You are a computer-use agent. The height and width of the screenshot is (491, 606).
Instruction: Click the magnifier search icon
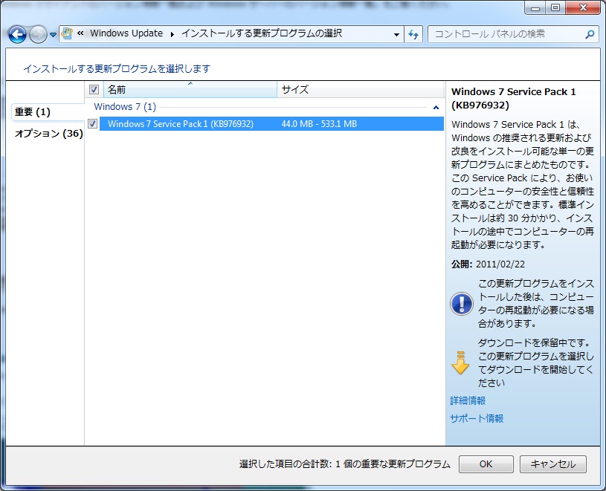(x=590, y=34)
